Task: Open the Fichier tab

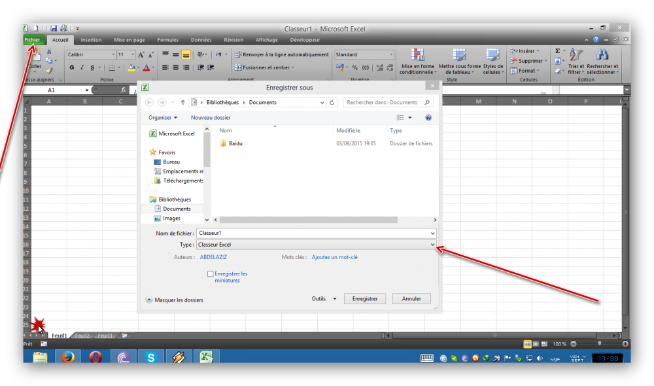Action: click(x=32, y=40)
